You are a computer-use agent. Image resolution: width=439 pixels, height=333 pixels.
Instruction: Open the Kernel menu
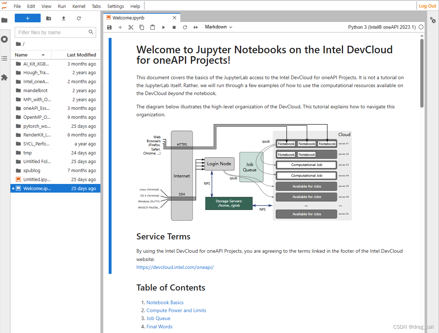pos(79,6)
